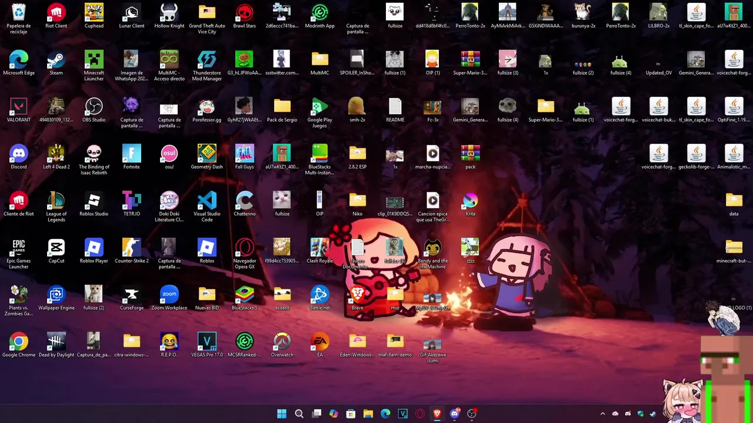Open taskbar Search magnifier

(299, 414)
